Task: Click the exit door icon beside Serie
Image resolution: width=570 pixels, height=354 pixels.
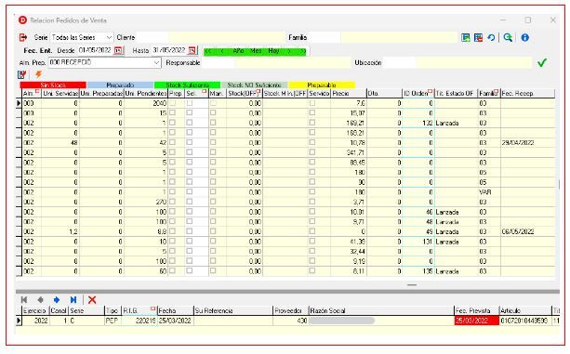Action: coord(23,37)
